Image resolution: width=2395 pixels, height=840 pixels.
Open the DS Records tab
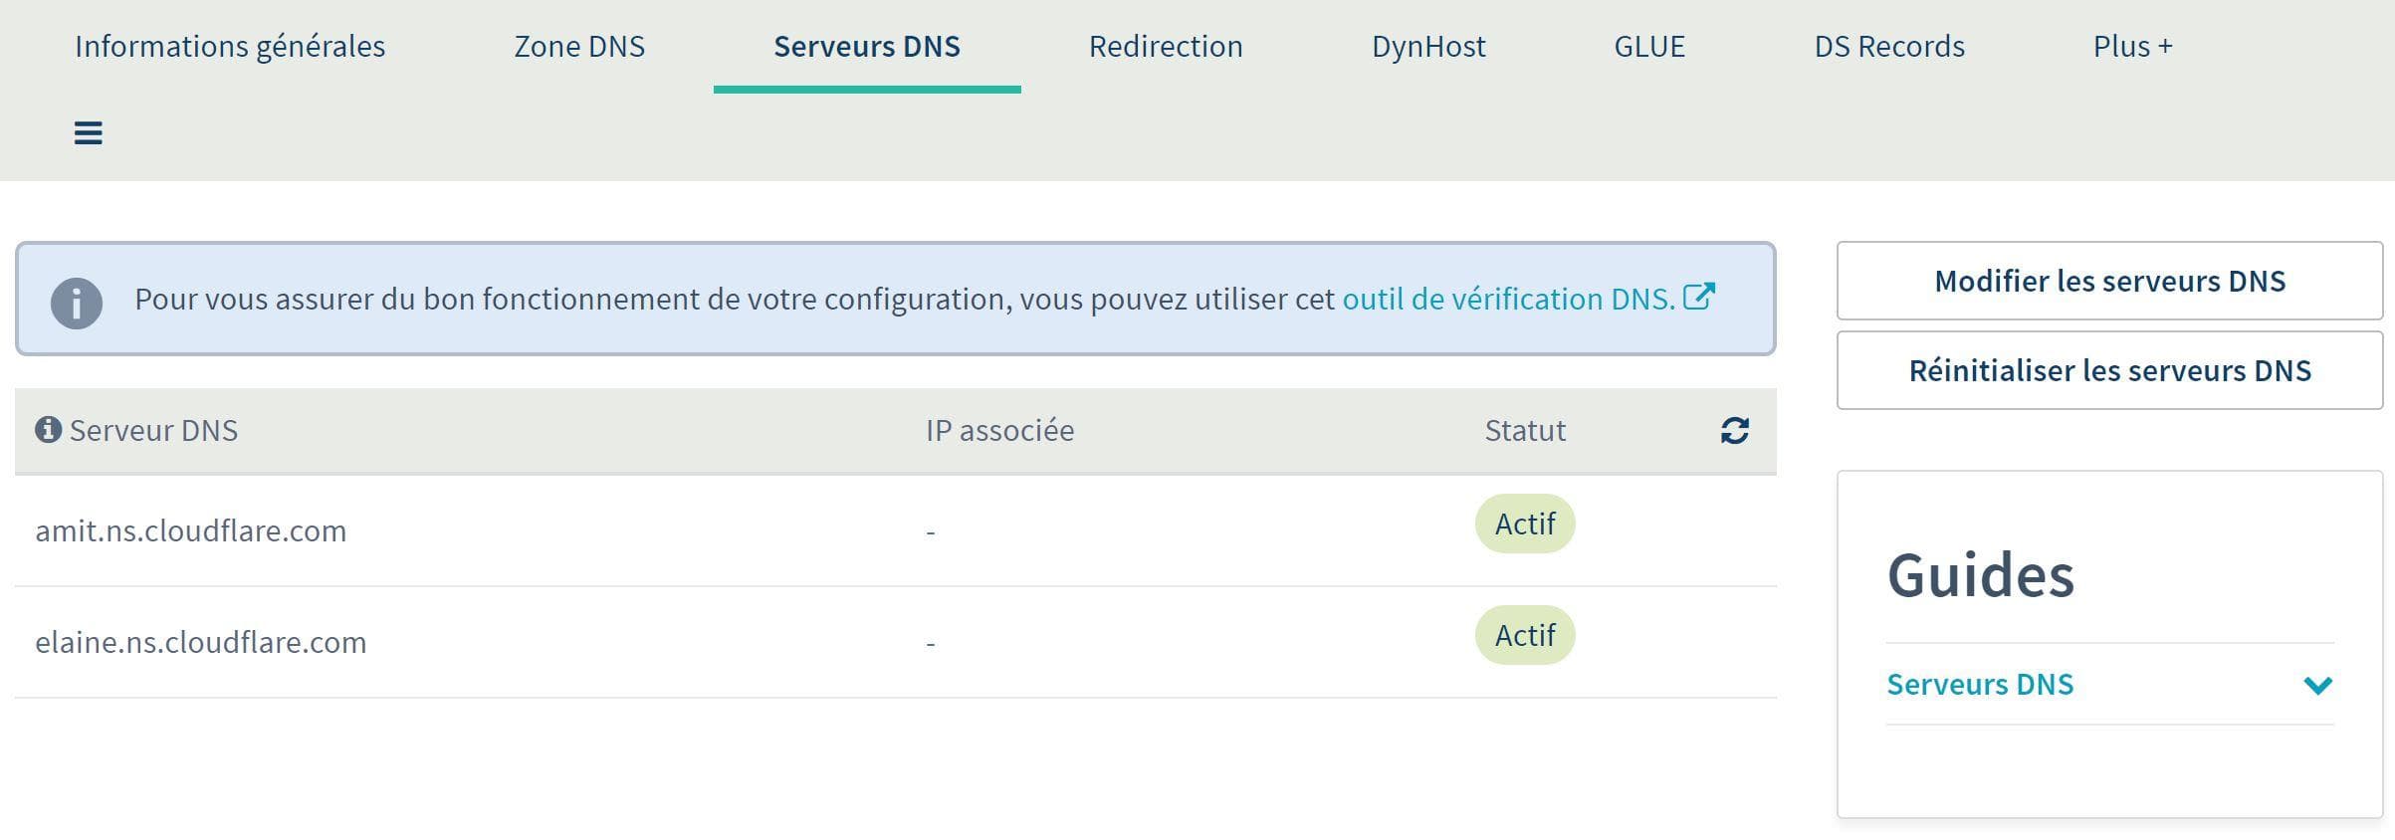click(x=1889, y=46)
